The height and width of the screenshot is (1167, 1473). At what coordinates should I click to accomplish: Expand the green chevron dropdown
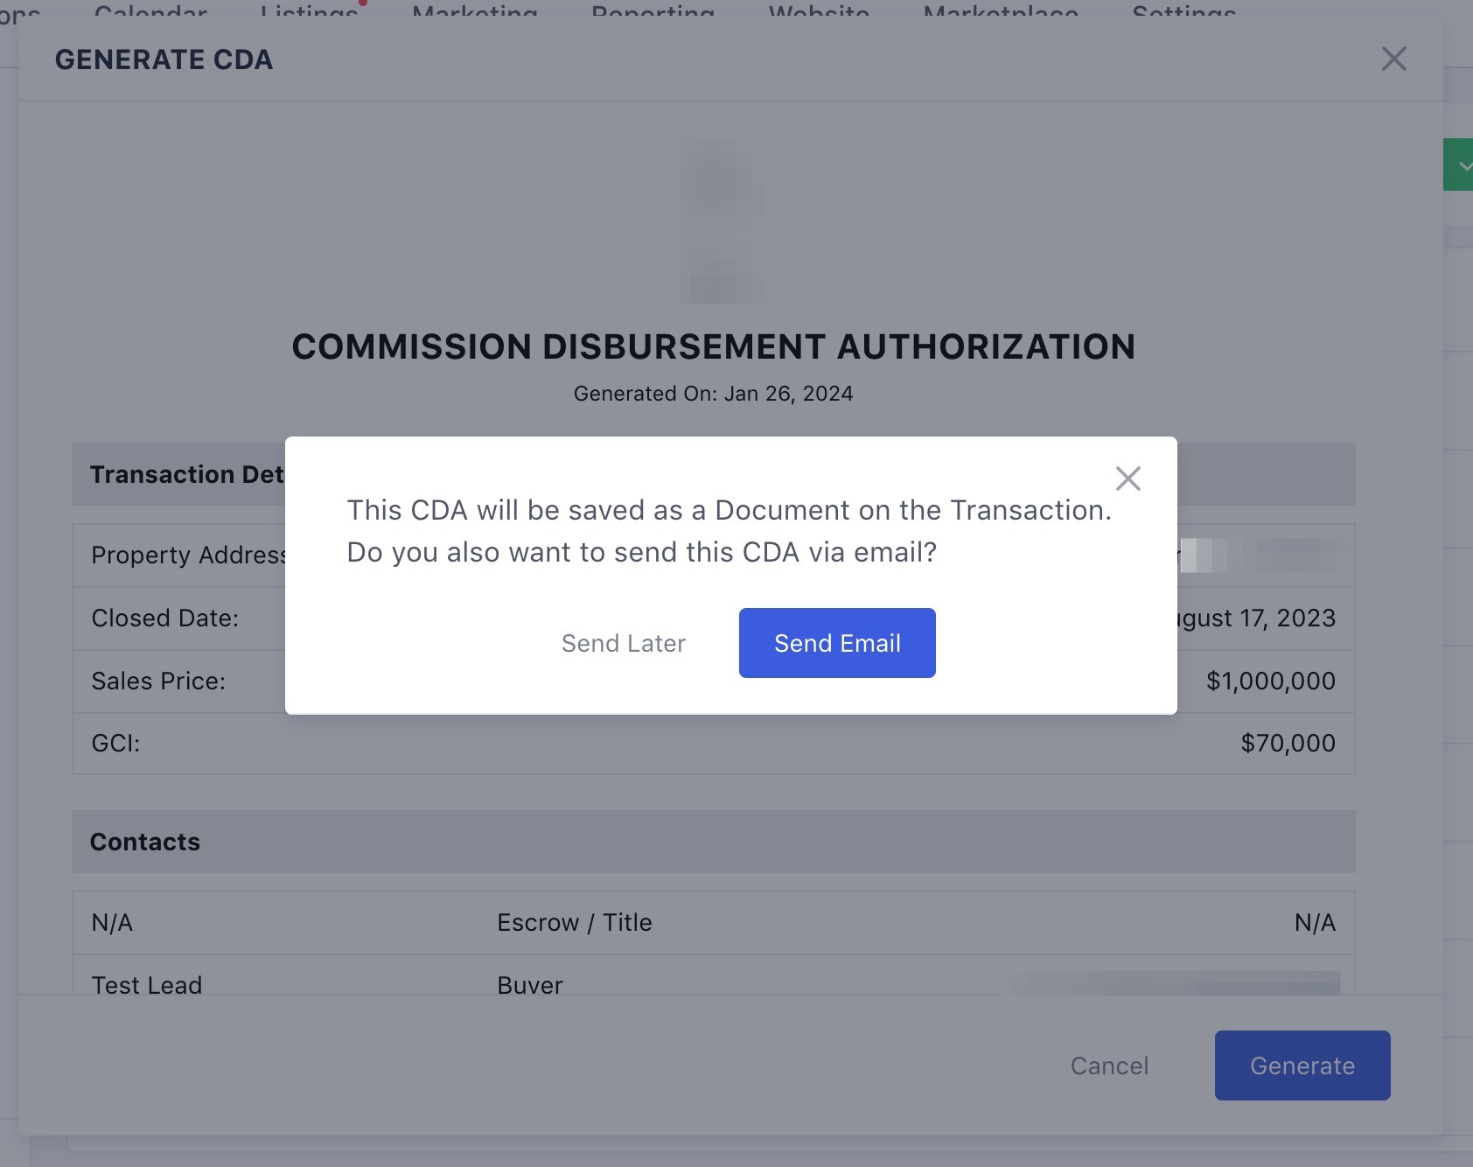coord(1459,164)
